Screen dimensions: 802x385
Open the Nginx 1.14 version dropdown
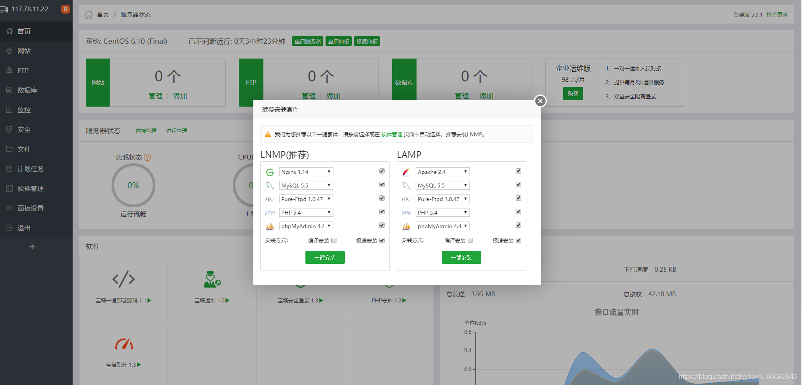click(306, 172)
